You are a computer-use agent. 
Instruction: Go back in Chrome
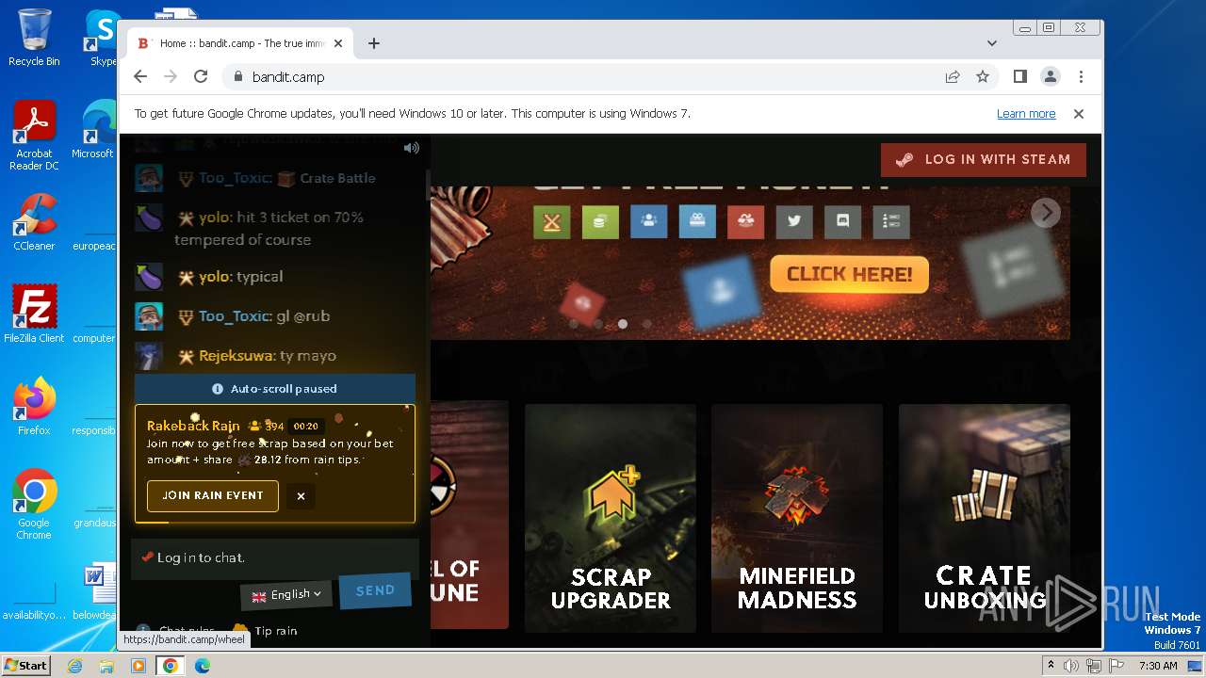point(140,77)
